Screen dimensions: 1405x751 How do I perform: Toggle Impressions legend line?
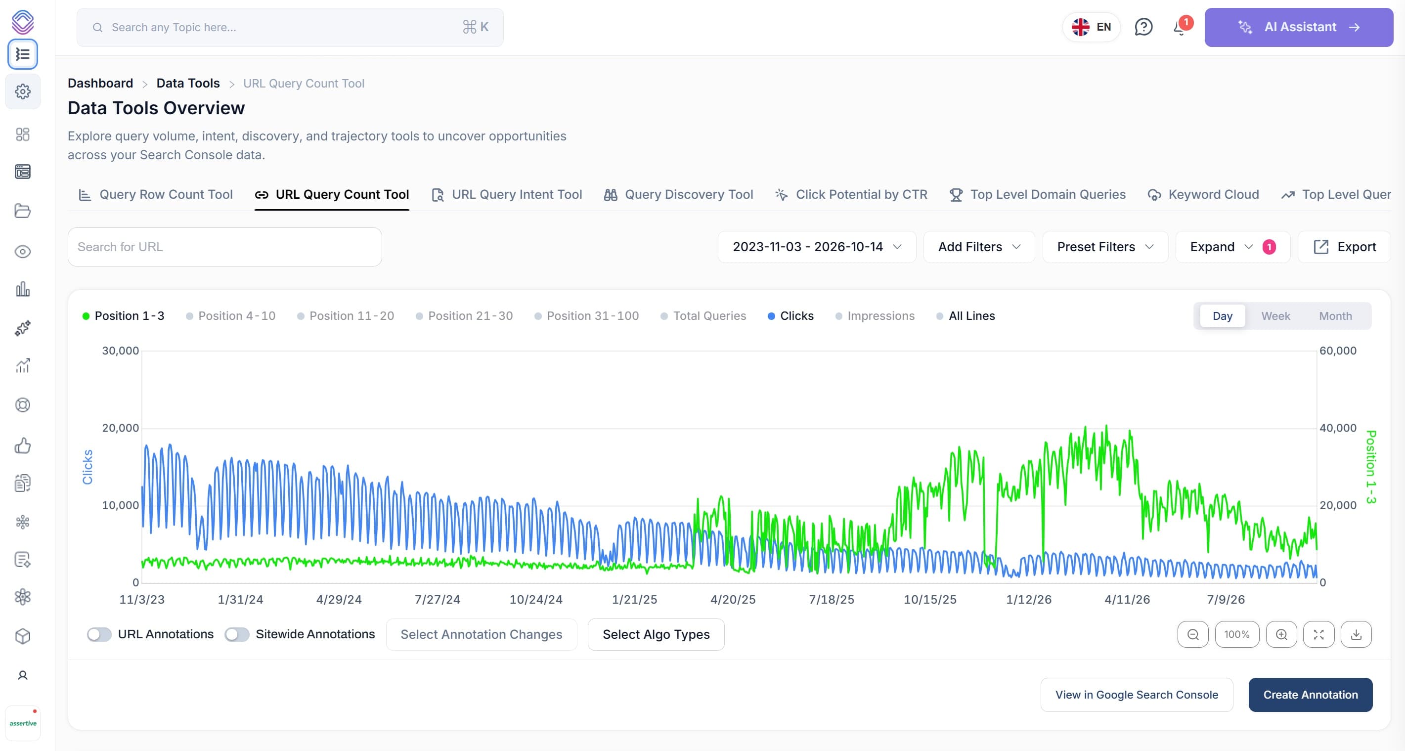tap(875, 316)
